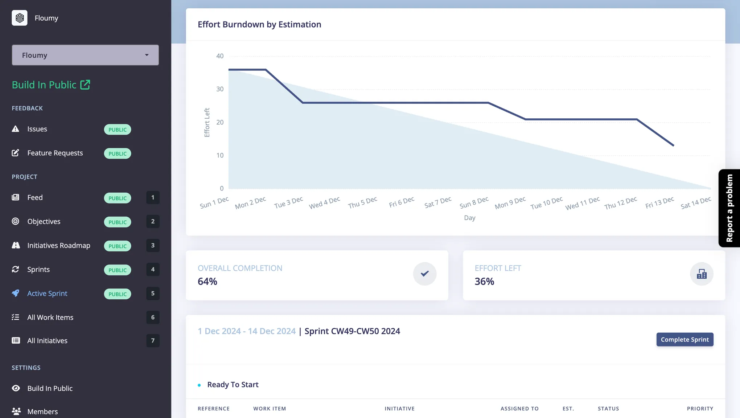
Task: Click the Feature Requests edit icon
Action: (x=16, y=153)
